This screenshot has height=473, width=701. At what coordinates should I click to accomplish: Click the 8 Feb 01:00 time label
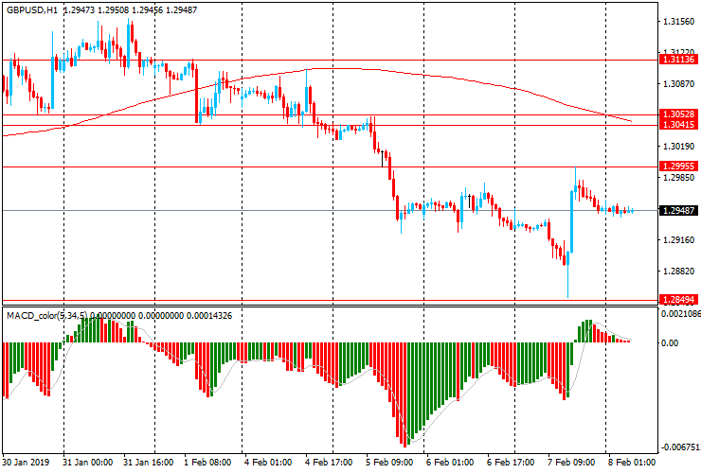[632, 464]
